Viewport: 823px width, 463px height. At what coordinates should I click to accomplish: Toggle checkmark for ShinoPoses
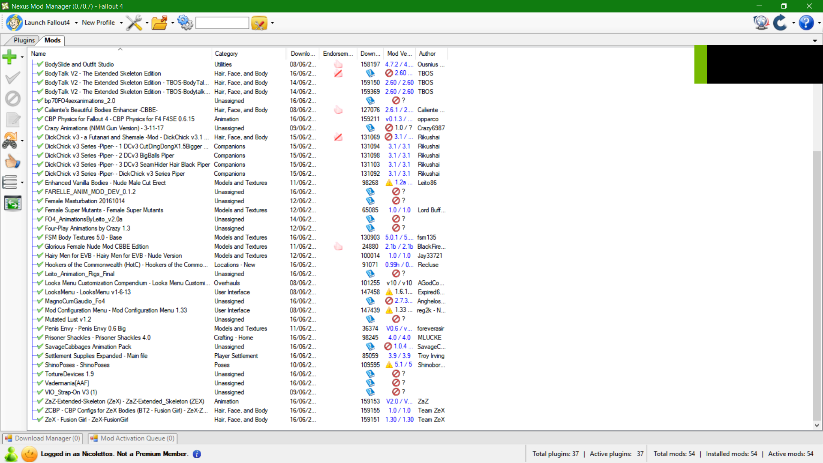(40, 365)
